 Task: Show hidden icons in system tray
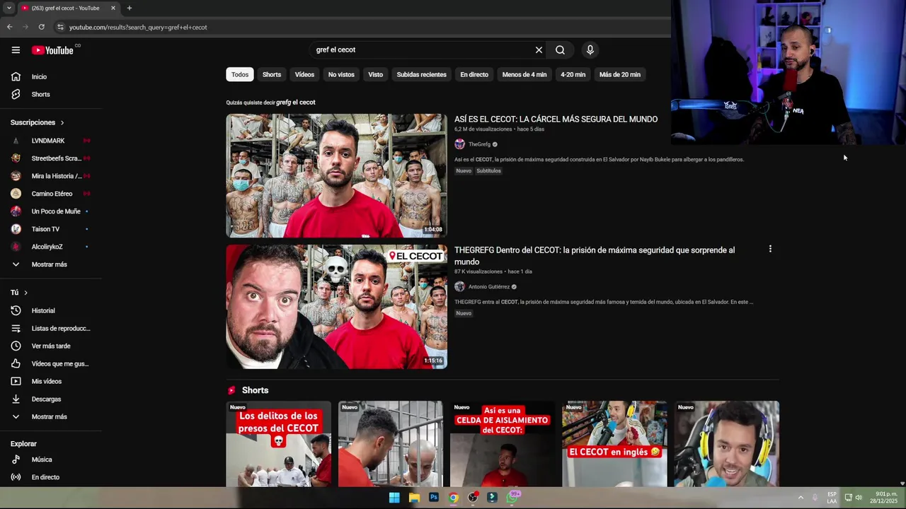801,498
